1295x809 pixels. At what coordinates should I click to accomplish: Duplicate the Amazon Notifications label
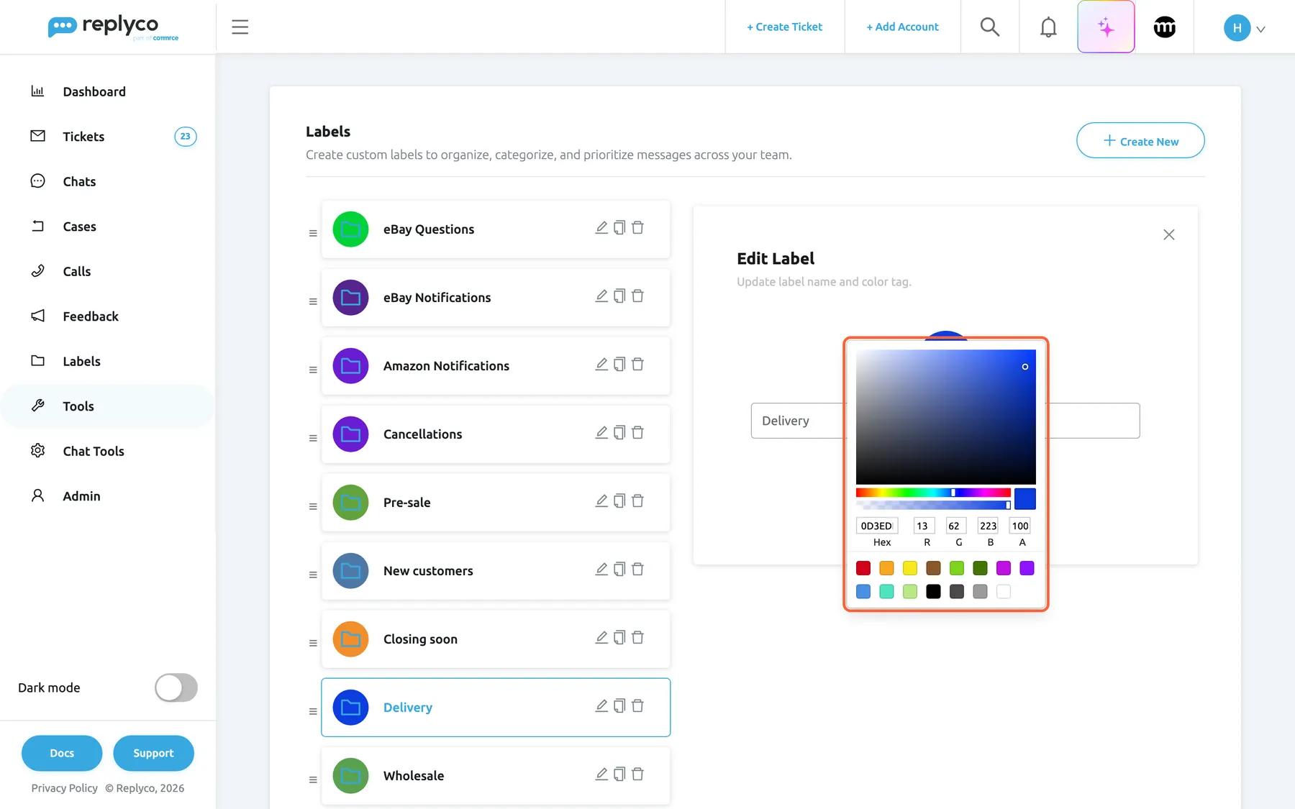619,365
